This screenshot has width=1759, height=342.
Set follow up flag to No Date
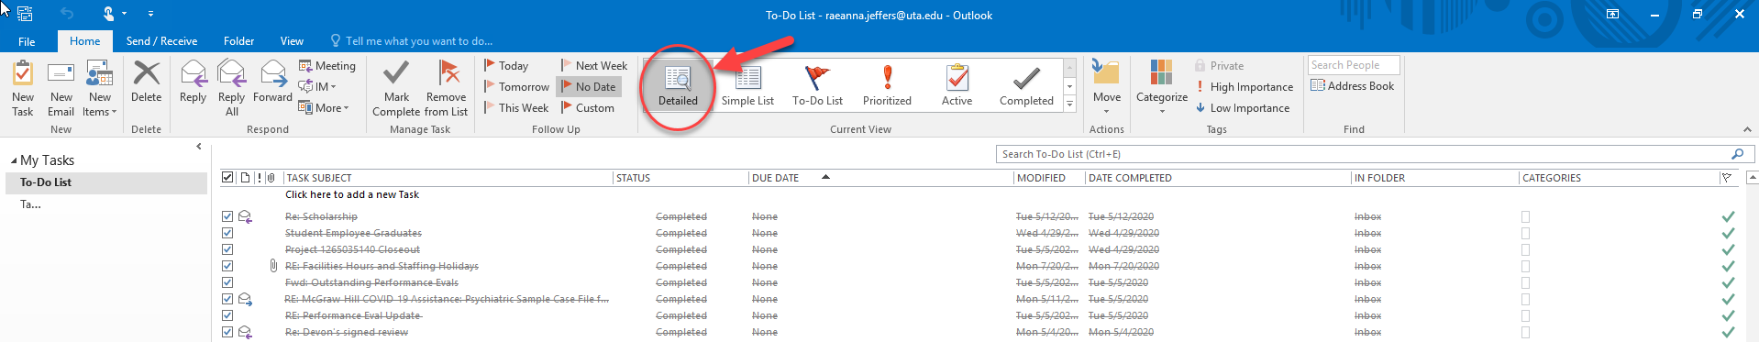[x=589, y=87]
